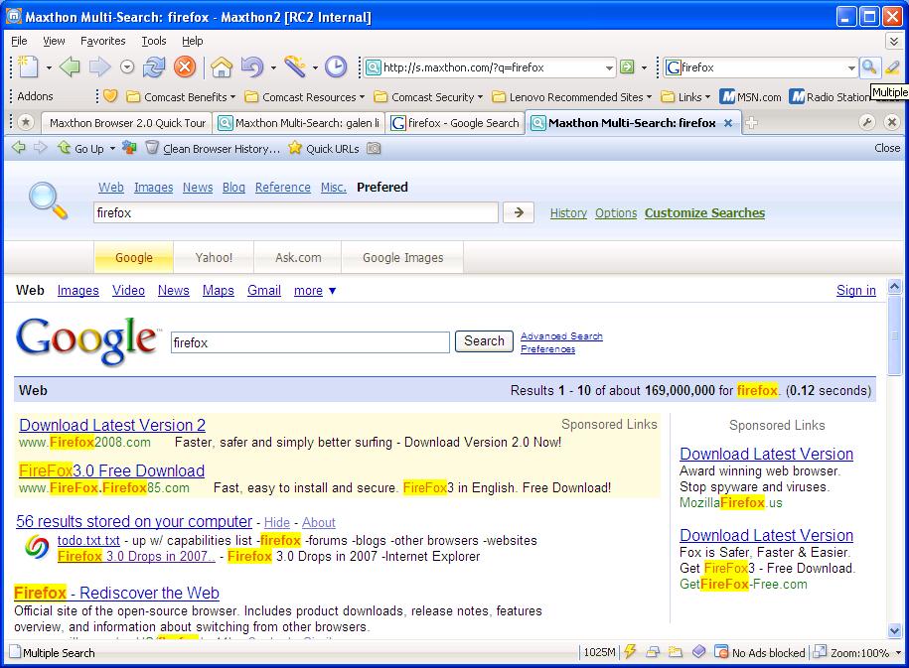The height and width of the screenshot is (668, 909).
Task: Click the heart favorites icon in bookmarks bar
Action: click(x=110, y=96)
